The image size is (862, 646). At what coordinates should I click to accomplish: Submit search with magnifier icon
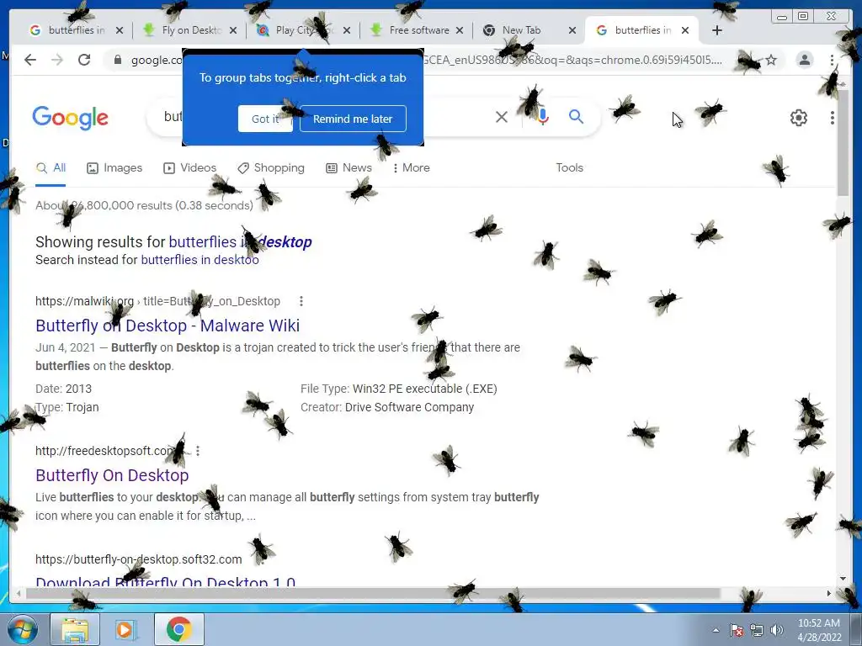(x=576, y=116)
